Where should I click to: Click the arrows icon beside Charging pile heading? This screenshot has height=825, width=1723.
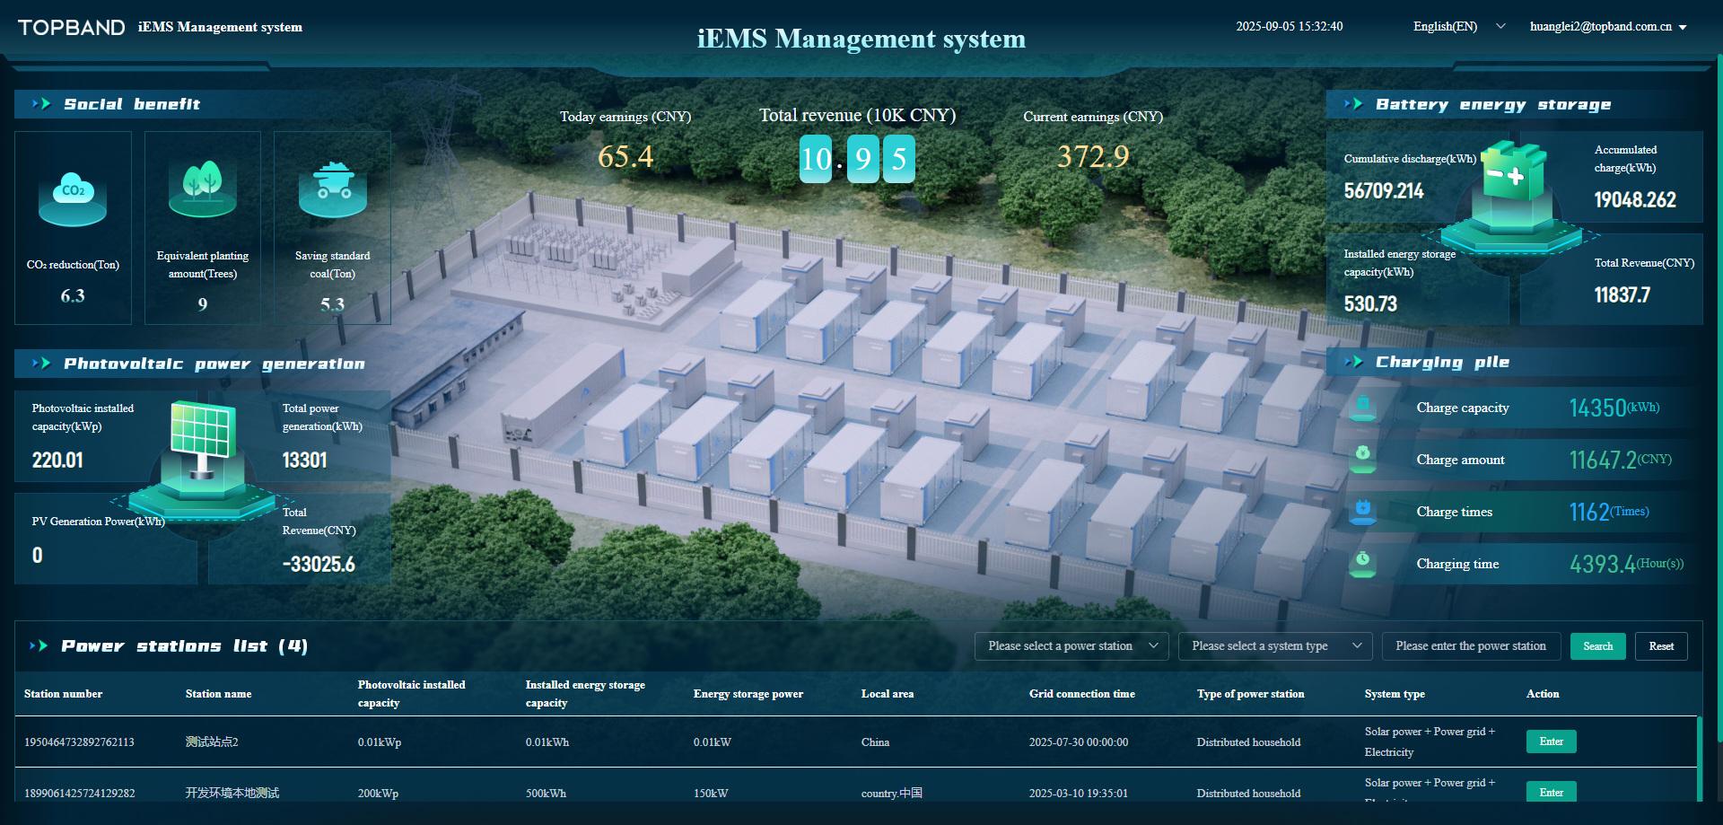tap(1353, 362)
